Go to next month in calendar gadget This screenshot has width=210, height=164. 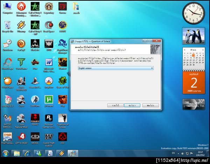click(203, 50)
